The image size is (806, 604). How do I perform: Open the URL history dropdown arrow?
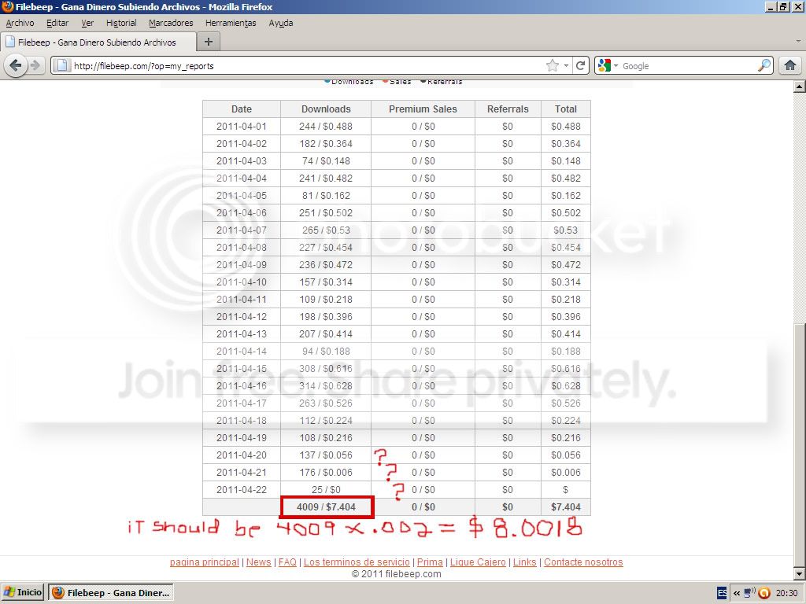[566, 66]
